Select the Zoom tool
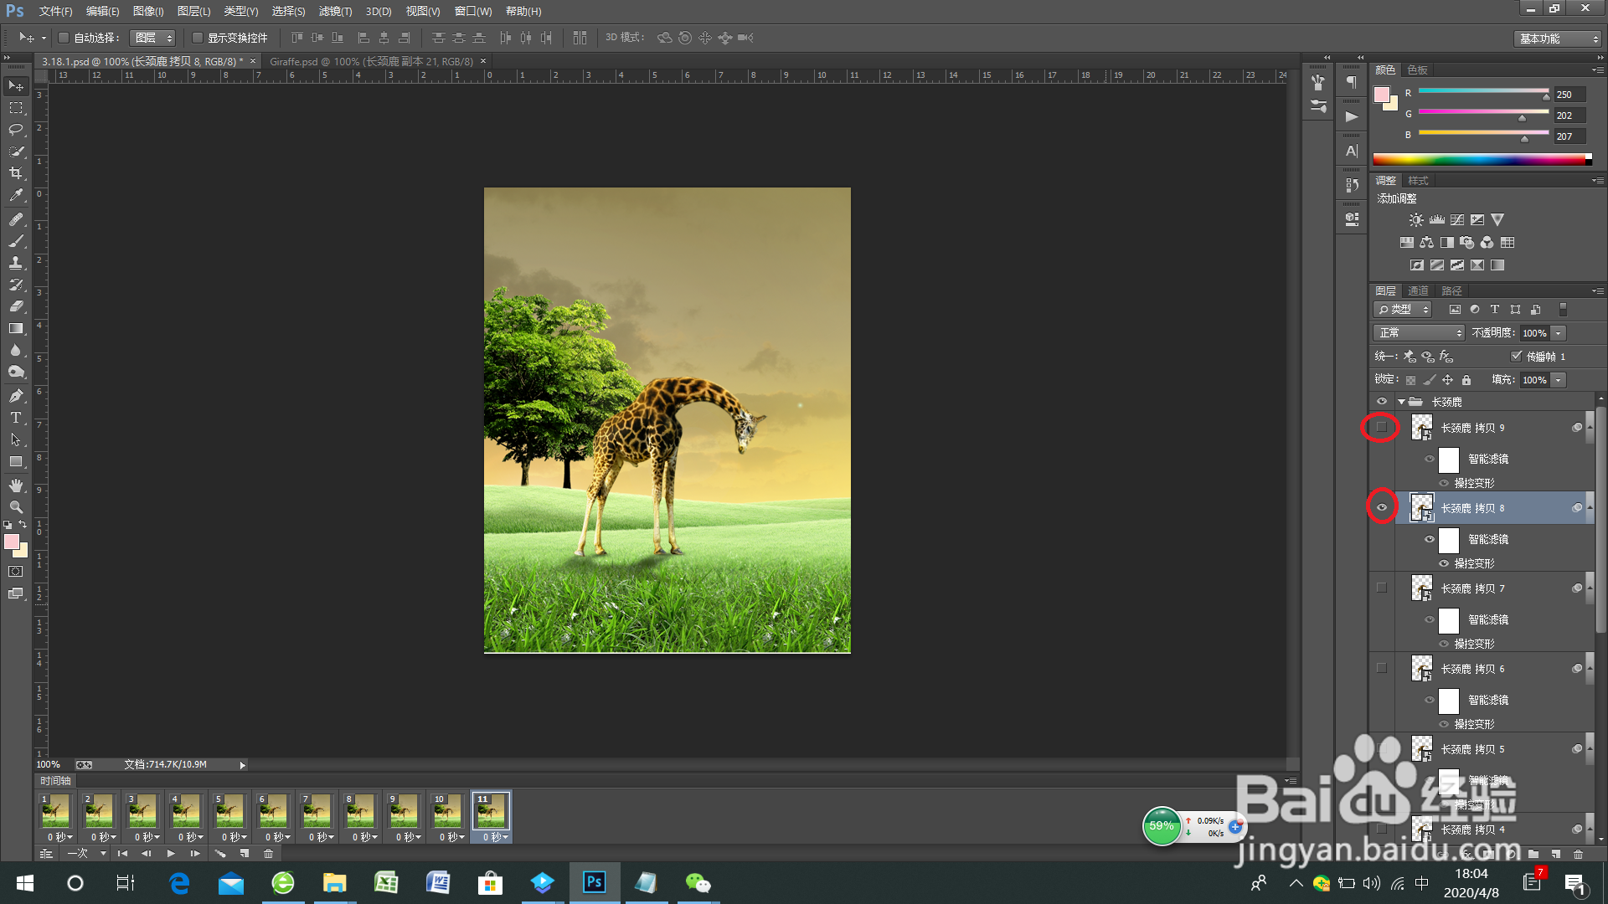The height and width of the screenshot is (904, 1608). click(x=16, y=507)
